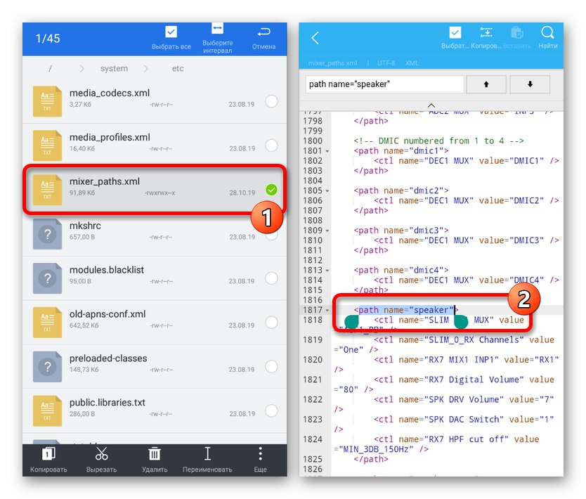Click line number 1820 in the gutter
The image size is (586, 499).
click(x=313, y=360)
